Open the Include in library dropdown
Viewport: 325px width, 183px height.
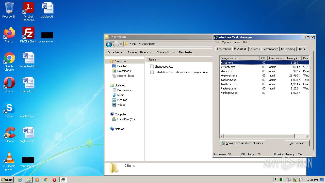coord(140,52)
